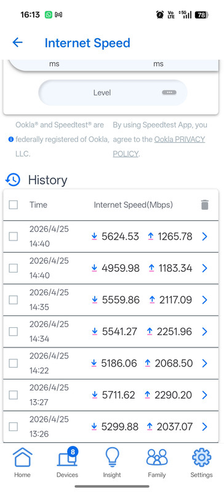Check the box for the 14:35 result

click(13, 300)
